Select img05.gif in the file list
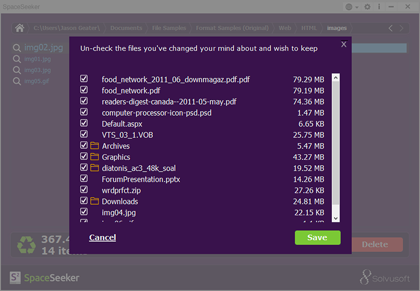Viewport: 420px width, 291px height. [x=37, y=81]
